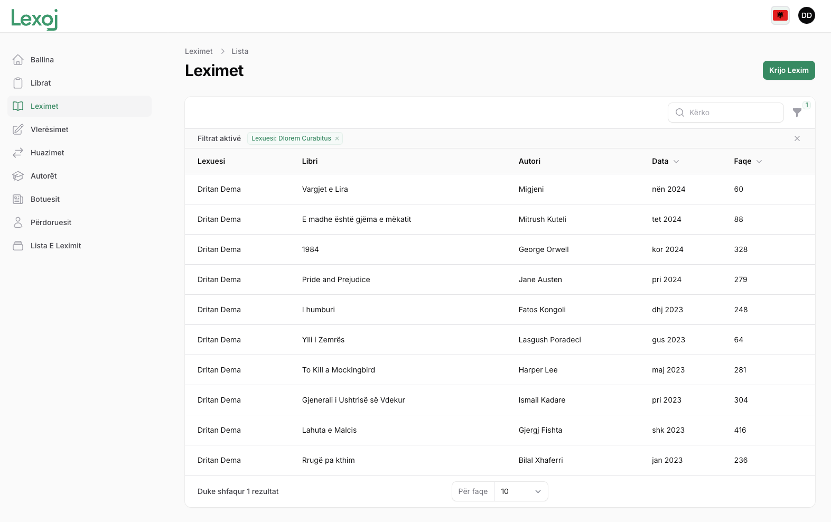Click the Vlerësimet pencil icon
The height and width of the screenshot is (522, 831).
(x=18, y=129)
